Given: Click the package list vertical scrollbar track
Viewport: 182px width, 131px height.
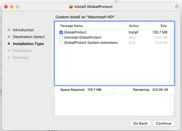Looking at the screenshot, I should point(172,57).
